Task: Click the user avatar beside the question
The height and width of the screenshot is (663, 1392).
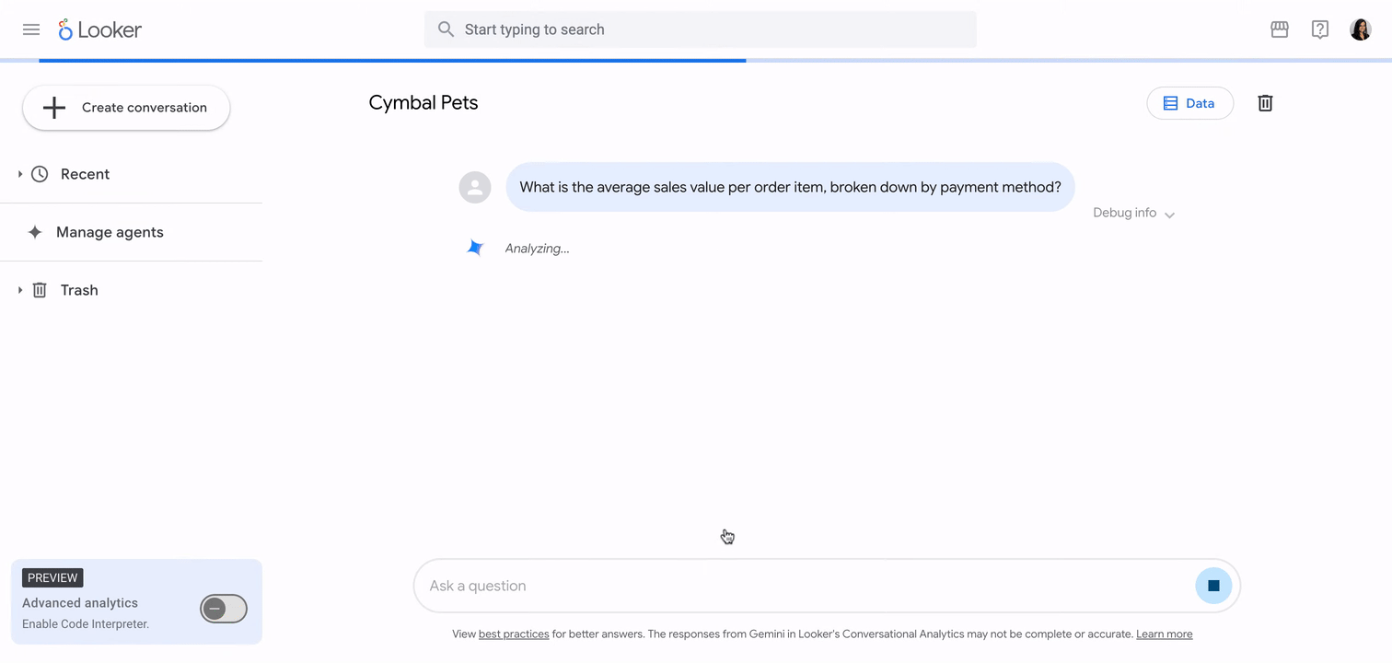Action: click(475, 187)
